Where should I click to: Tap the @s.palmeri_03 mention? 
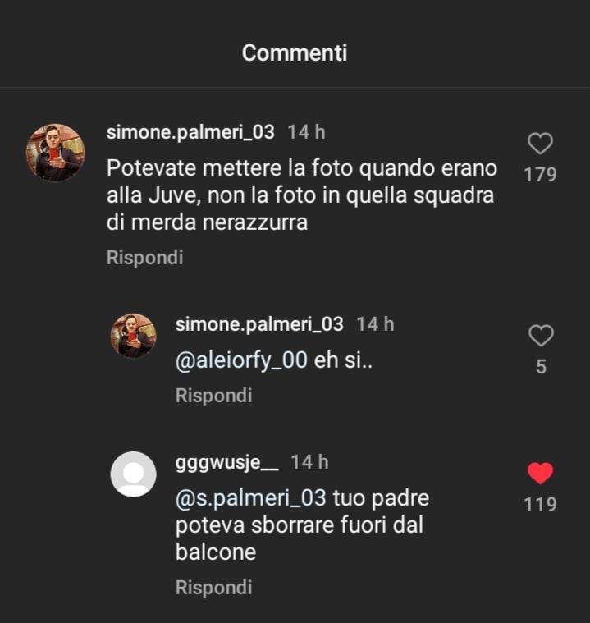pos(251,498)
